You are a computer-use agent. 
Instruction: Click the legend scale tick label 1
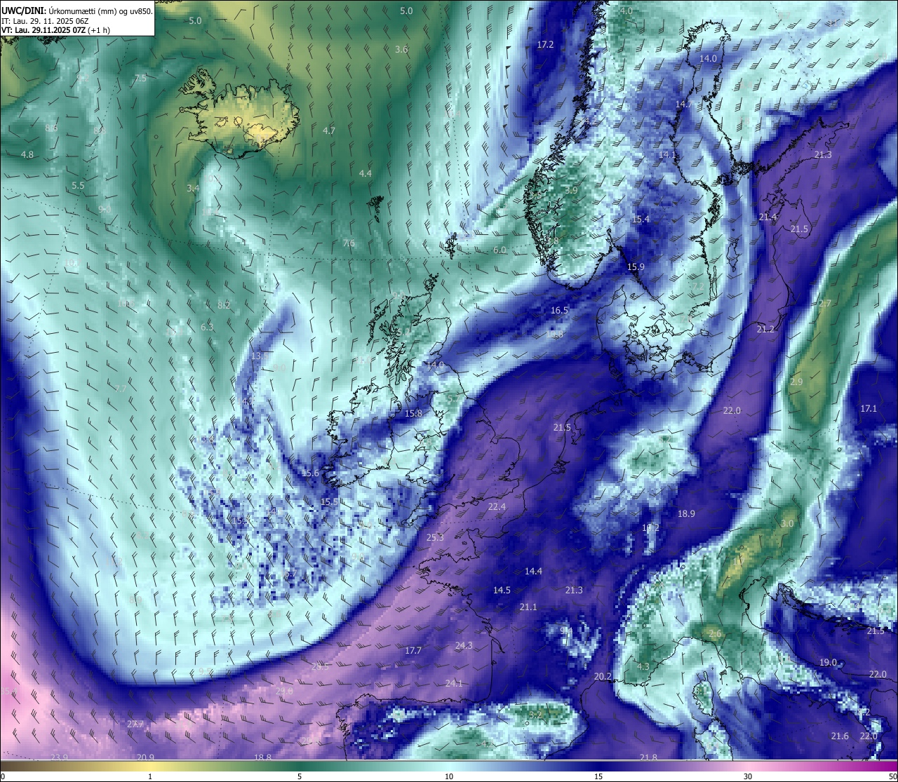click(x=149, y=776)
